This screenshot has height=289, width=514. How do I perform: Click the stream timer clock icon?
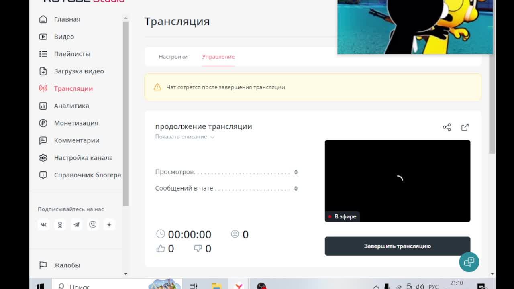pos(160,234)
